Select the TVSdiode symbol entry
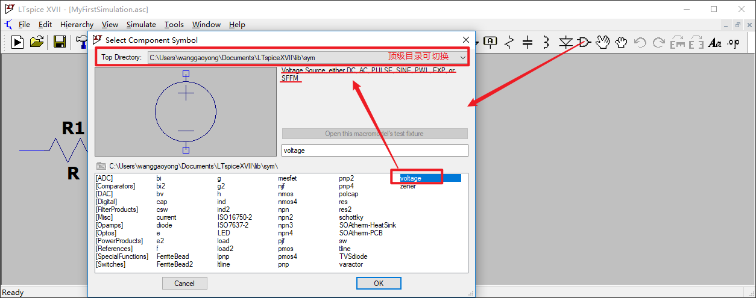The image size is (756, 298). (x=353, y=256)
